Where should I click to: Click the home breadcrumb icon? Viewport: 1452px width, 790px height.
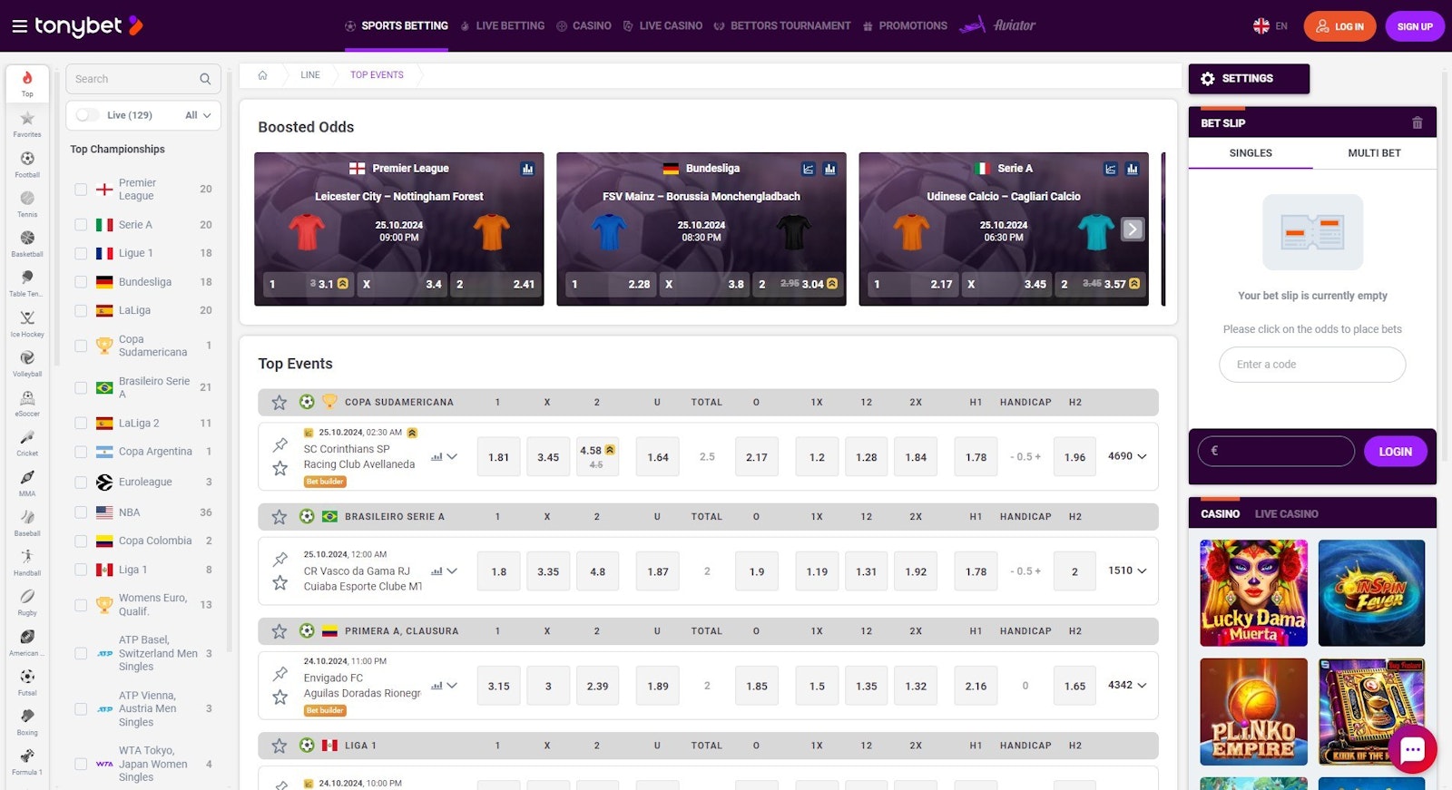coord(263,75)
